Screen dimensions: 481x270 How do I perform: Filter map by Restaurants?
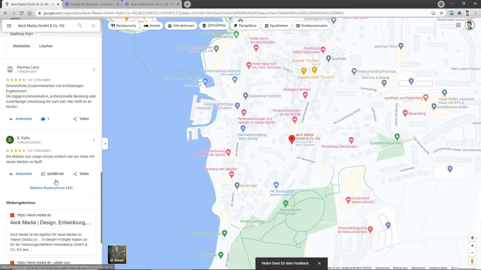[124, 26]
